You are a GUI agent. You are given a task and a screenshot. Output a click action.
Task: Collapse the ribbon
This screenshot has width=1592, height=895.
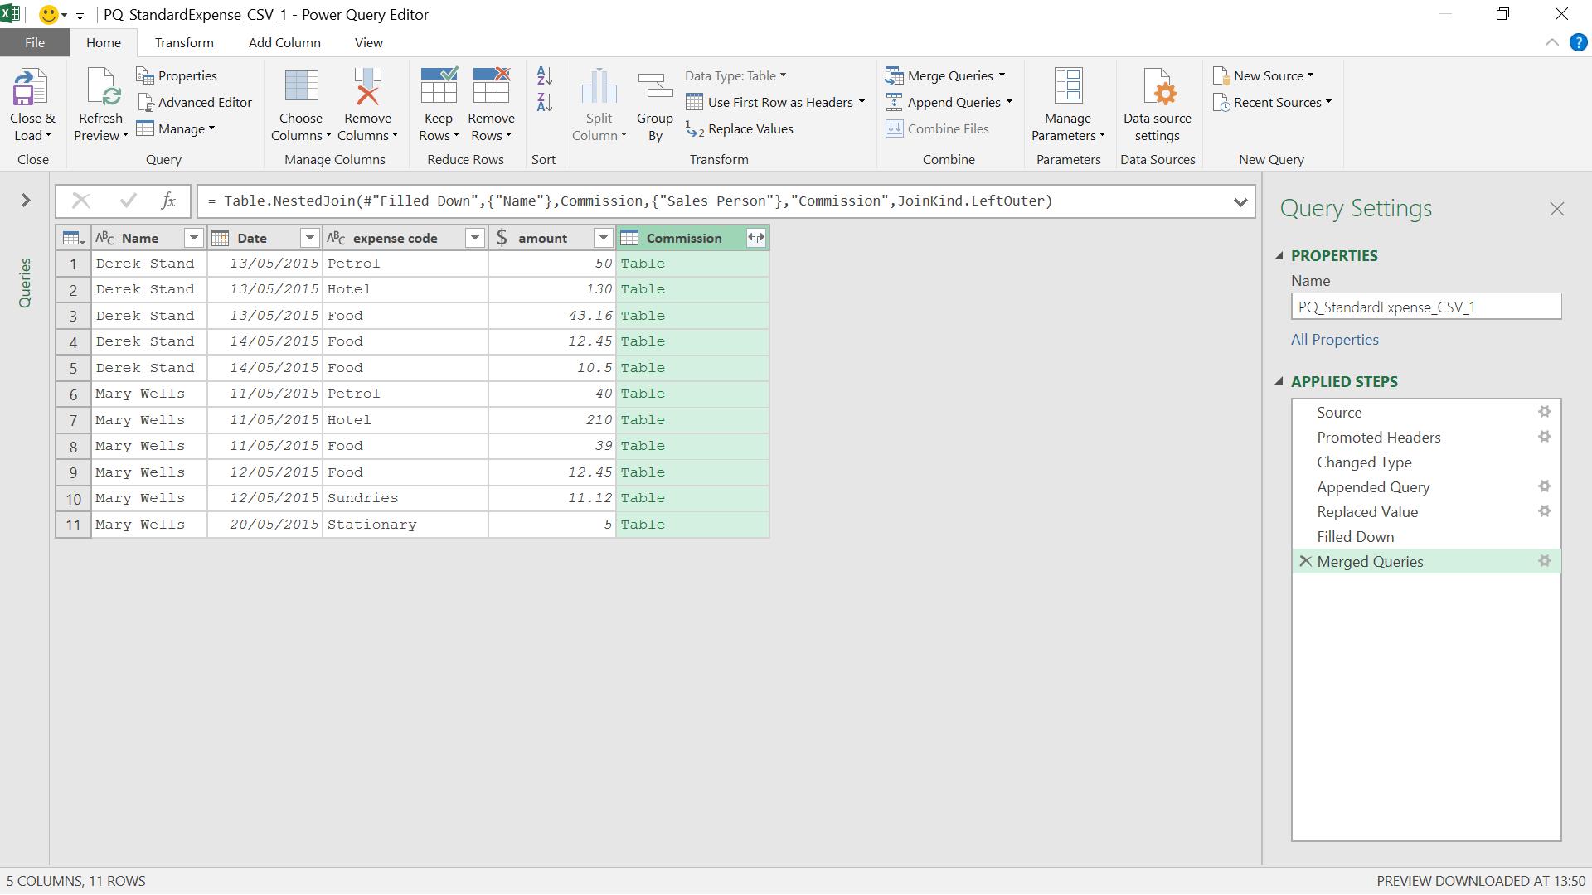tap(1551, 43)
